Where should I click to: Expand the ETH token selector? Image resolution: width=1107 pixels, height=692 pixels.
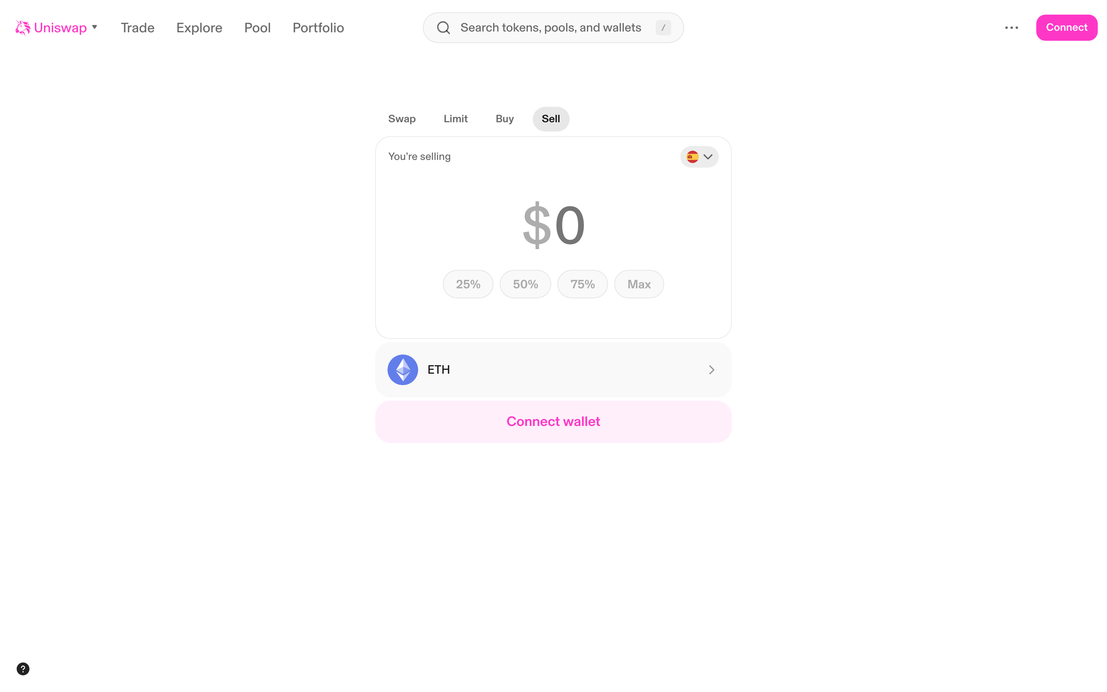click(x=553, y=369)
